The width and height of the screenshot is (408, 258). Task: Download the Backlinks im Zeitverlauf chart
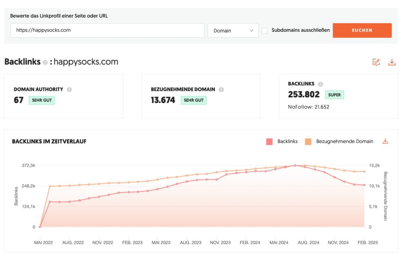click(385, 141)
